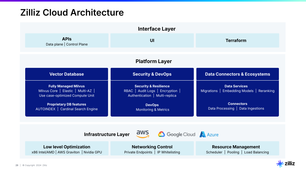Click the Vector Database header
Viewport: 306px width, 172px height.
pyautogui.click(x=67, y=74)
